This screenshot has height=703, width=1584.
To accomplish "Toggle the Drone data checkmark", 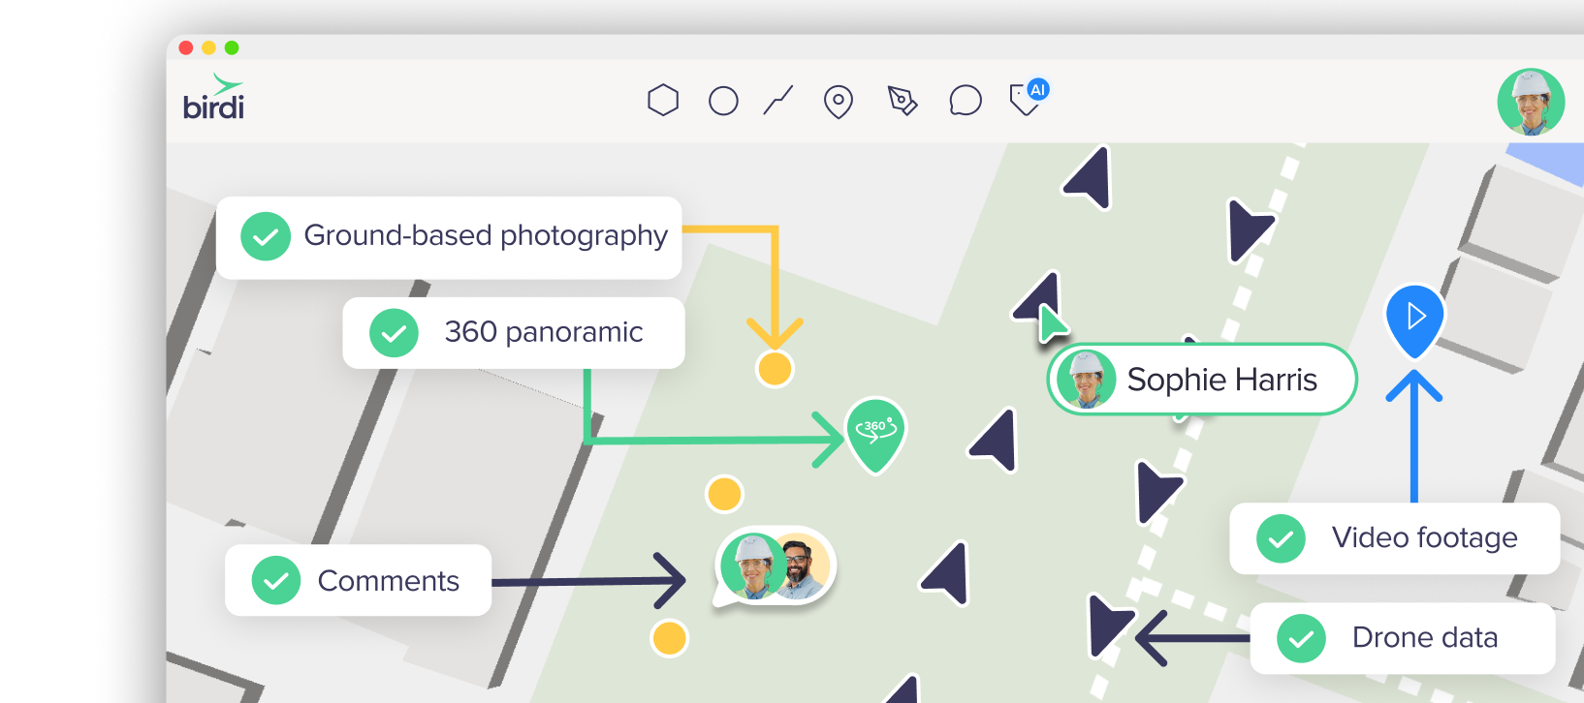I will (1301, 638).
